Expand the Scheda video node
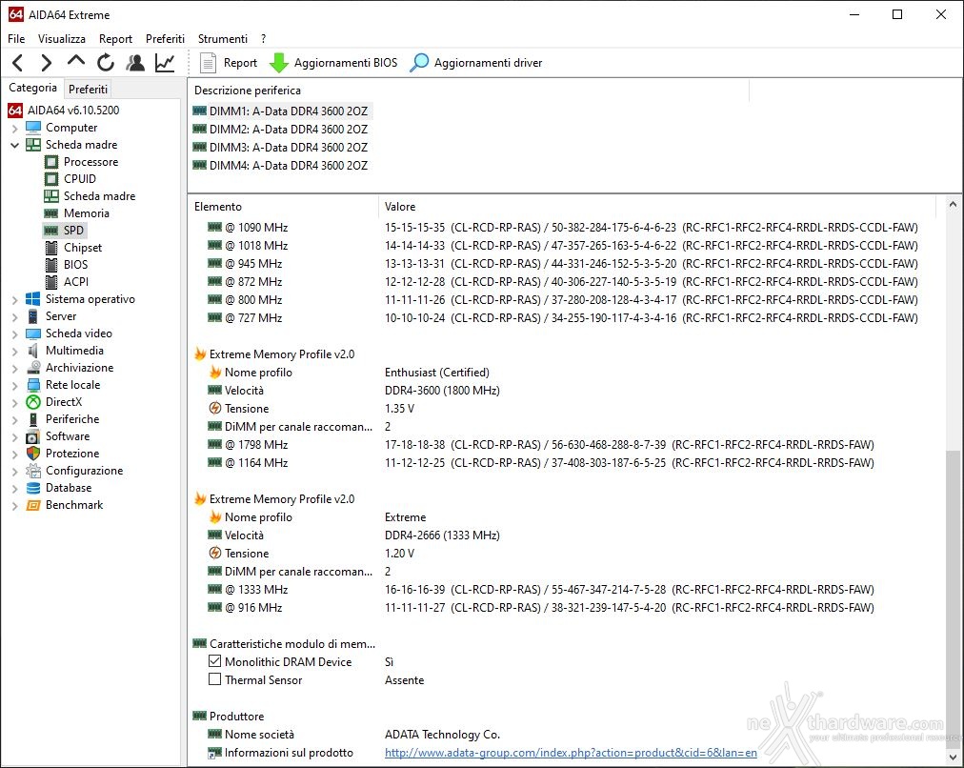This screenshot has width=964, height=768. [14, 333]
